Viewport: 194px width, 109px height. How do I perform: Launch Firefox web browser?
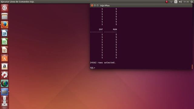point(5,25)
